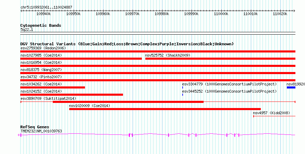305x154 pixels.
Task: Click the nsv525752 (Shaikh2009) label
Action: click(168, 55)
